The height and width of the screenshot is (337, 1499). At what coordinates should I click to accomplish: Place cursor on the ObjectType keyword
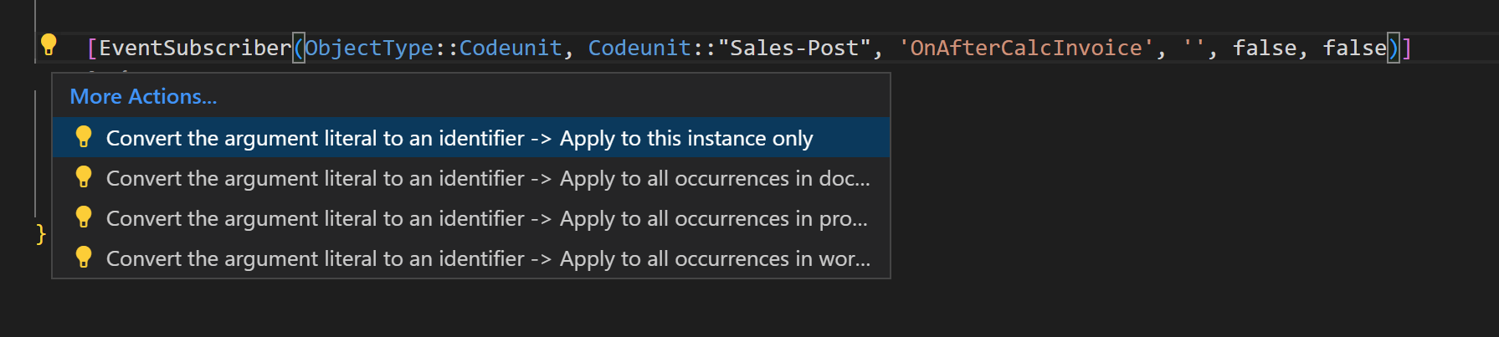pos(368,49)
